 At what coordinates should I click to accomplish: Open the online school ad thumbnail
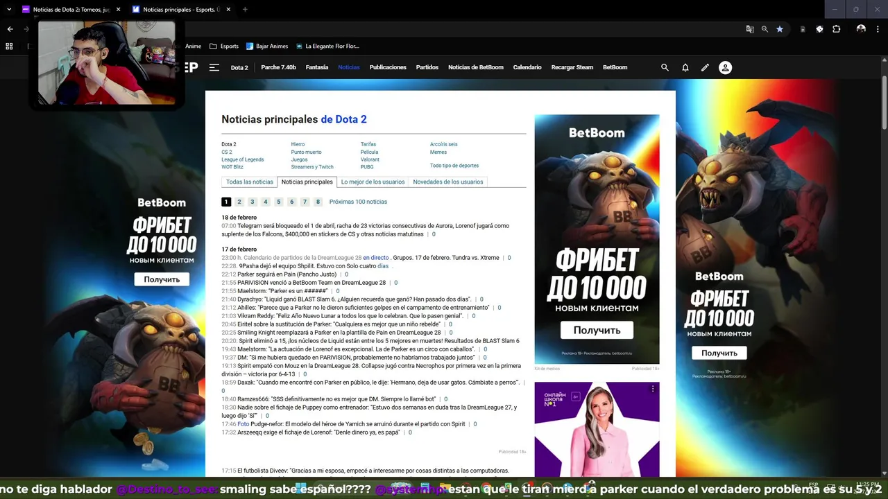coord(597,429)
